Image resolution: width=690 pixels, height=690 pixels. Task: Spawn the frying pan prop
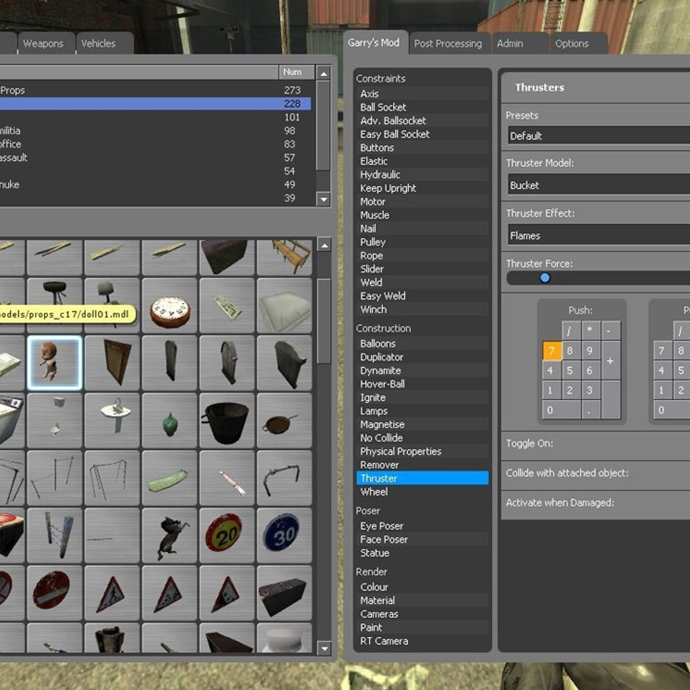click(x=285, y=420)
